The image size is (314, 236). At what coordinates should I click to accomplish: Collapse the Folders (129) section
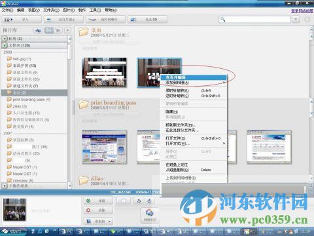coord(5,45)
